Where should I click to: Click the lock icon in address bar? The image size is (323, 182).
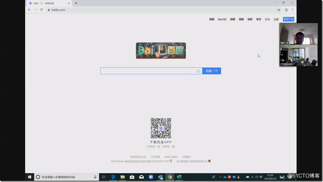[49, 10]
